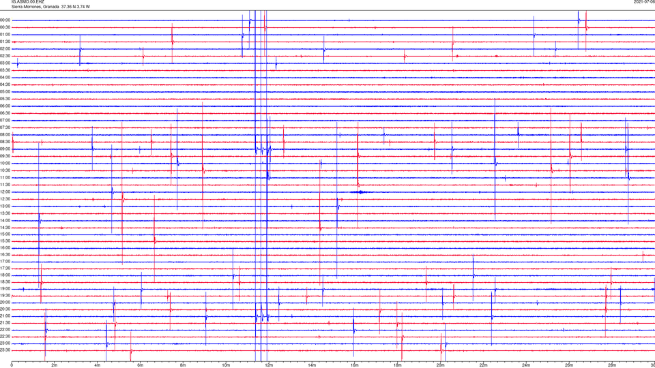The width and height of the screenshot is (655, 368).
Task: Click the 05:00 row label
Action: coord(5,91)
